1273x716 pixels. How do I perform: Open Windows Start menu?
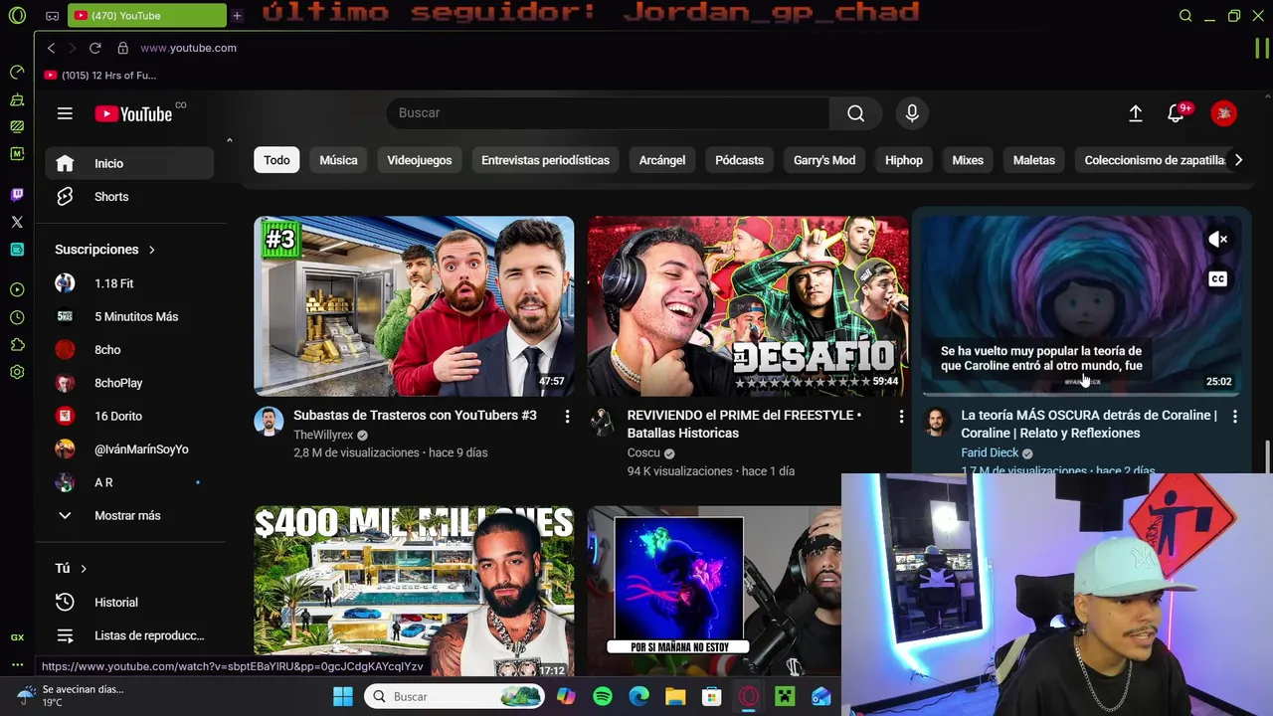click(x=343, y=697)
